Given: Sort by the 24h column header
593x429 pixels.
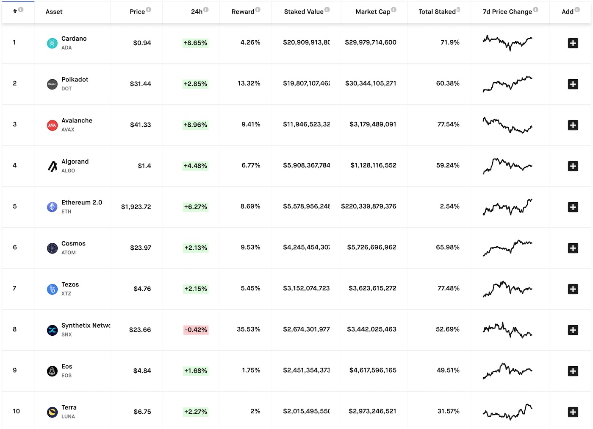Looking at the screenshot, I should point(197,12).
